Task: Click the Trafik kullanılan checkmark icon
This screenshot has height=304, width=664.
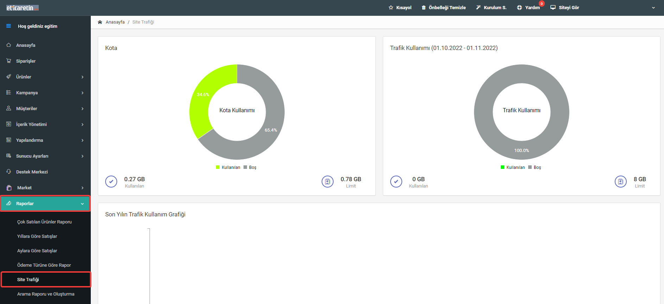Action: click(x=396, y=182)
